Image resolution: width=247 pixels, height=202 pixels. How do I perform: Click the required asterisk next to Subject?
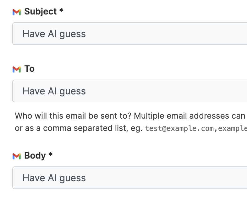pos(61,10)
